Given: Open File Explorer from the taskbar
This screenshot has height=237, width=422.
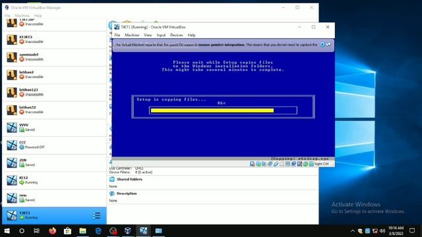Looking at the screenshot, I should pyautogui.click(x=82, y=231).
